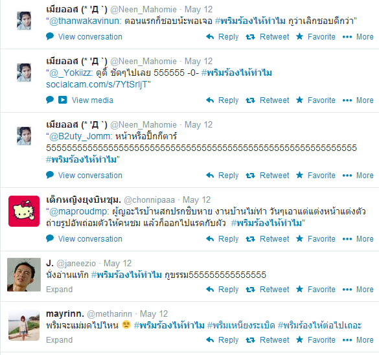Favorite the @B2uty_Jomm tweet with the star

click(316, 175)
